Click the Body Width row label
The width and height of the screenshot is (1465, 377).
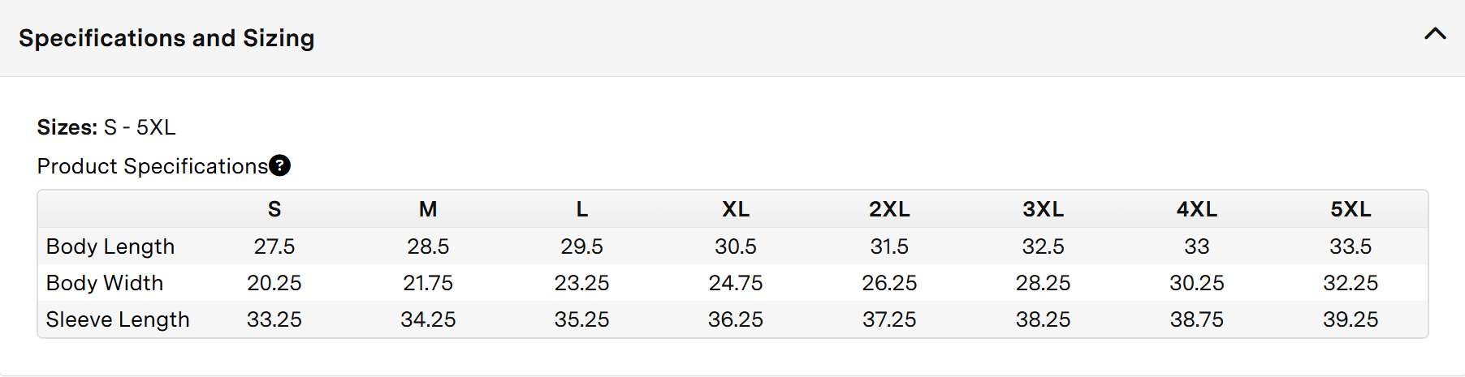pyautogui.click(x=105, y=283)
